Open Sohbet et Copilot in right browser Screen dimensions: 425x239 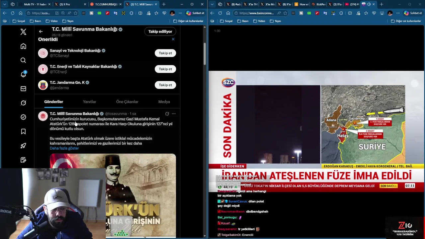tap(413, 13)
